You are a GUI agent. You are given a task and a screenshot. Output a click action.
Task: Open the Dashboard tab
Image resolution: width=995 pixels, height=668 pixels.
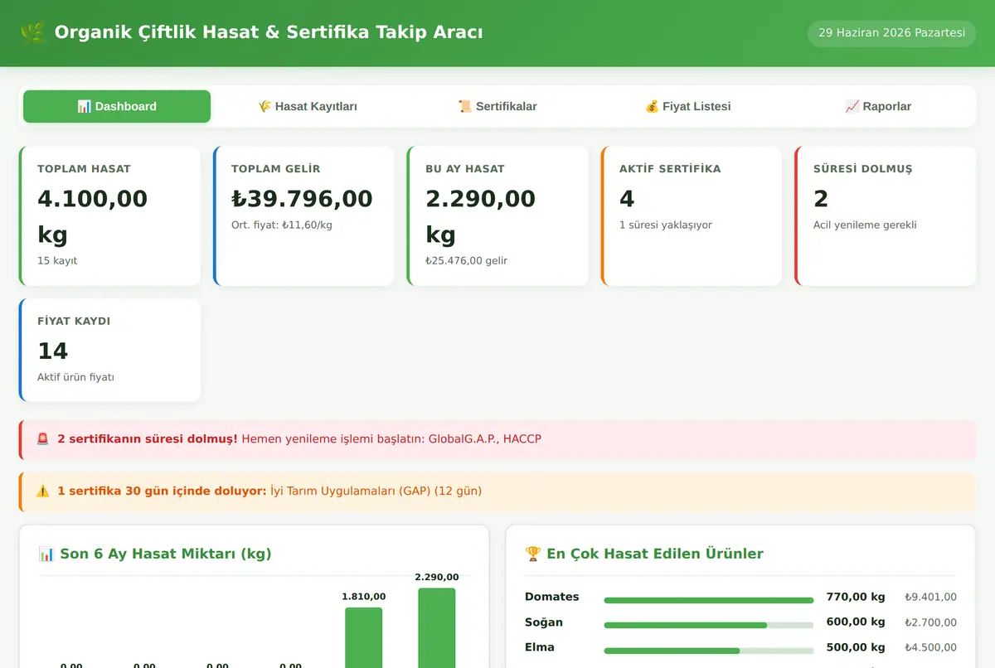pyautogui.click(x=117, y=106)
